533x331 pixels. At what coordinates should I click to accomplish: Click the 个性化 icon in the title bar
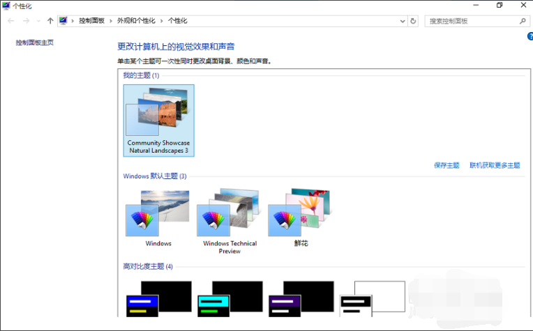6,5
